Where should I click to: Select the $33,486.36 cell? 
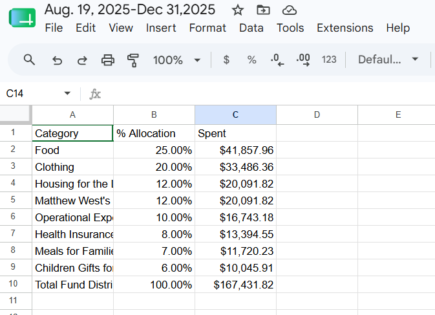tap(235, 167)
